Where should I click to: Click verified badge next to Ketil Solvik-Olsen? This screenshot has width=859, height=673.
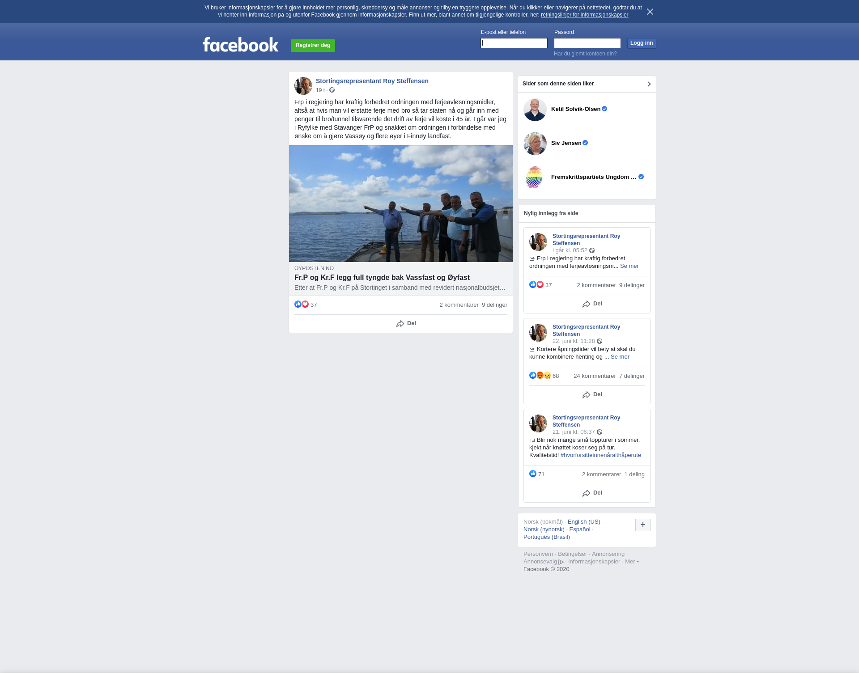[604, 109]
